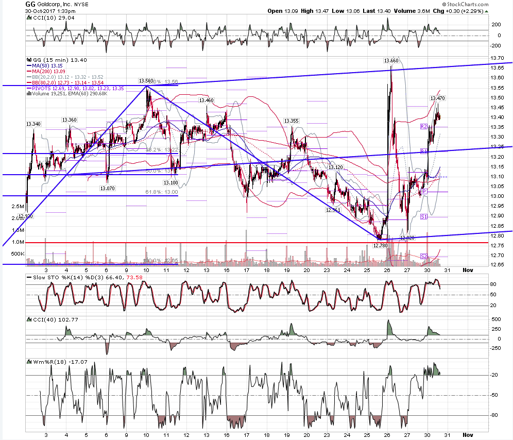The width and height of the screenshot is (513, 440).
Task: Click the small icon beside CCI(10) label
Action: click(29, 18)
